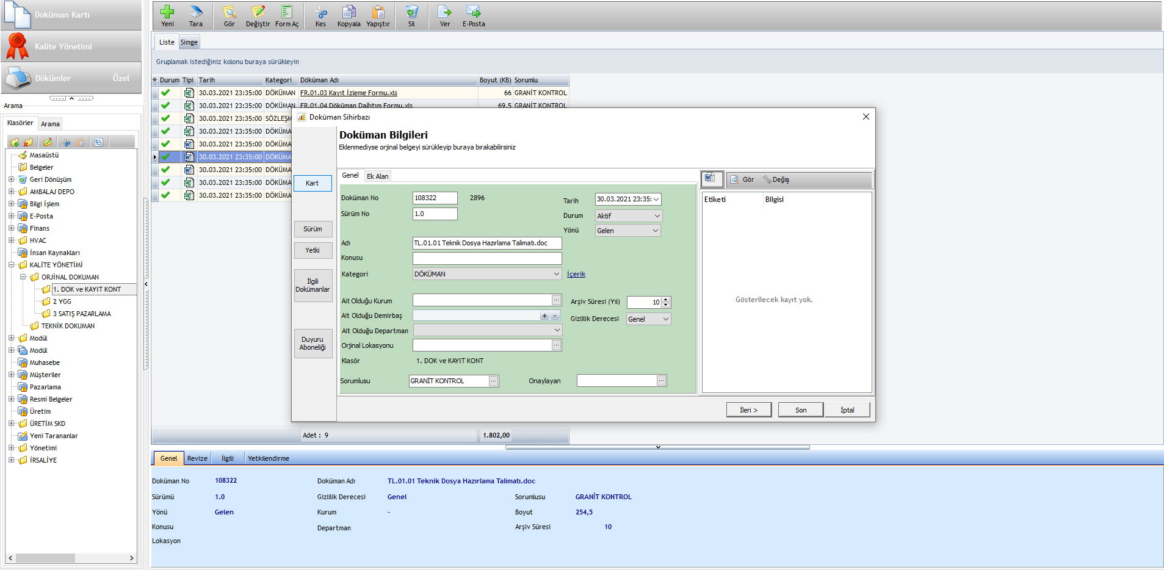Click the Değiştir edit icon
Screen dimensions: 1164x570
[258, 12]
